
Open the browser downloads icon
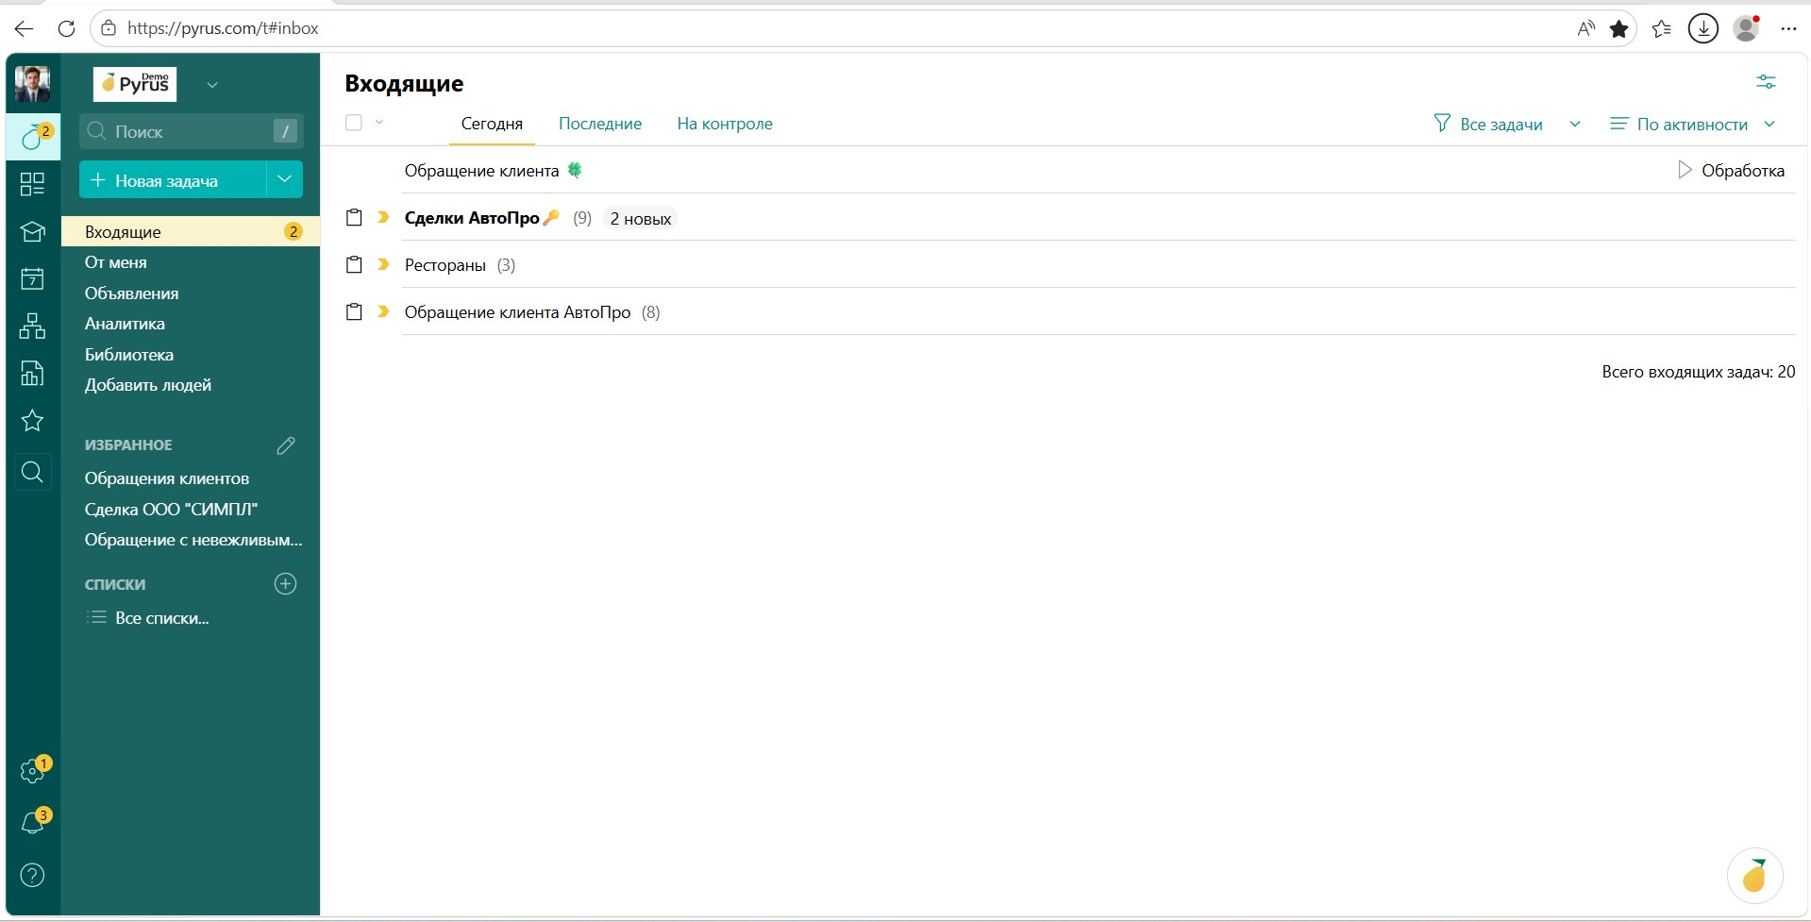(x=1703, y=28)
